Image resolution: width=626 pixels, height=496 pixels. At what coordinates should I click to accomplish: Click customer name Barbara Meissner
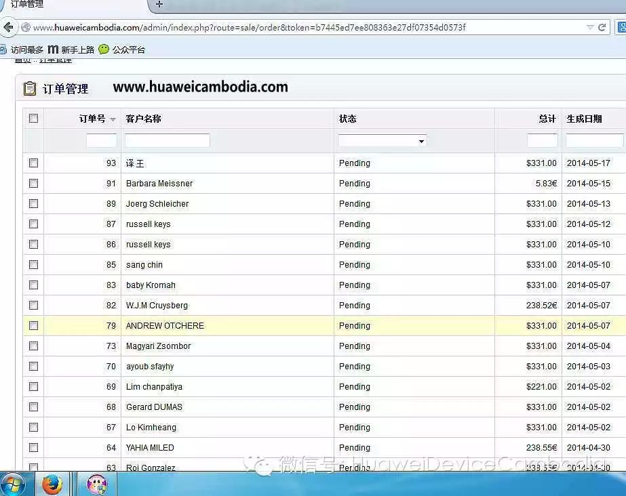[159, 184]
